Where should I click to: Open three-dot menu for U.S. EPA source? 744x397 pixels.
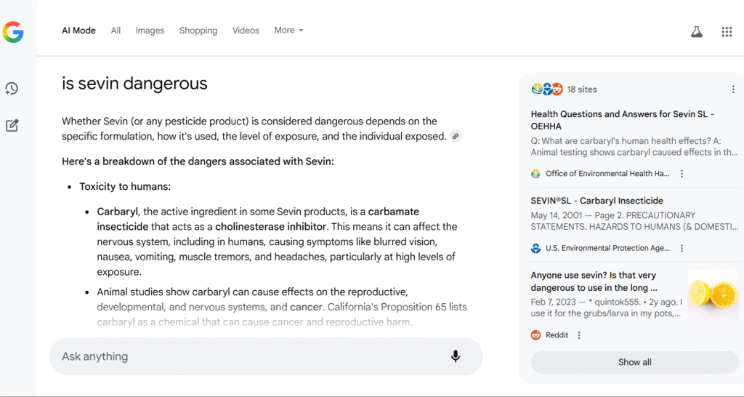click(x=682, y=249)
